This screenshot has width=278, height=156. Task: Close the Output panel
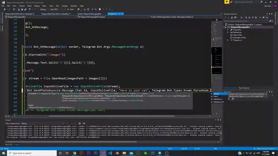point(220,120)
